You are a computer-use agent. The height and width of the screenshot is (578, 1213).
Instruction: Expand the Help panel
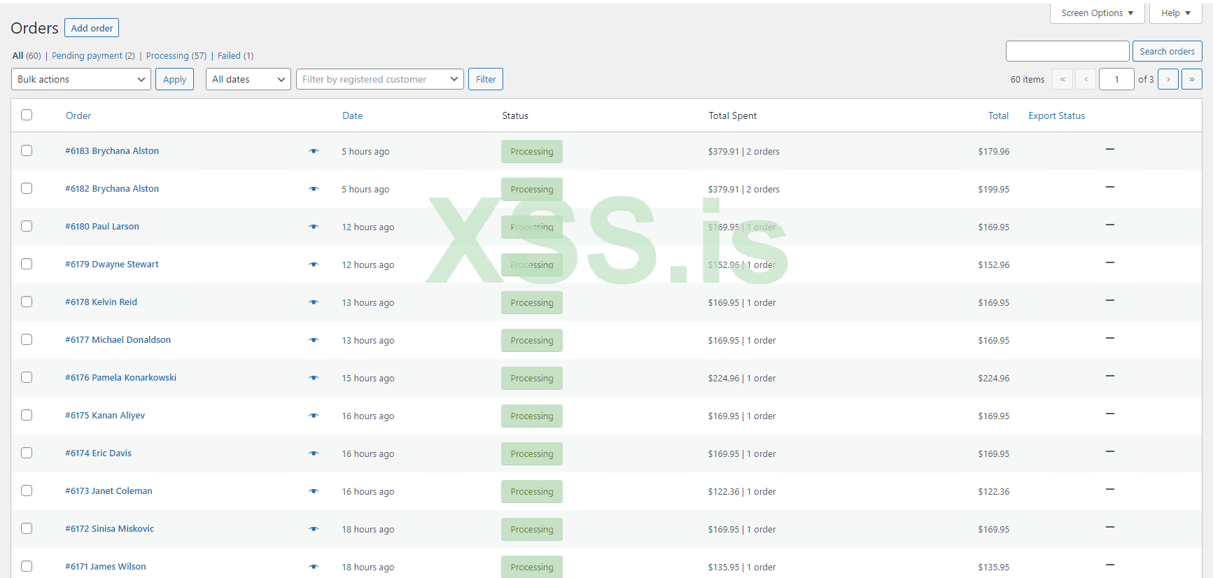[1176, 13]
